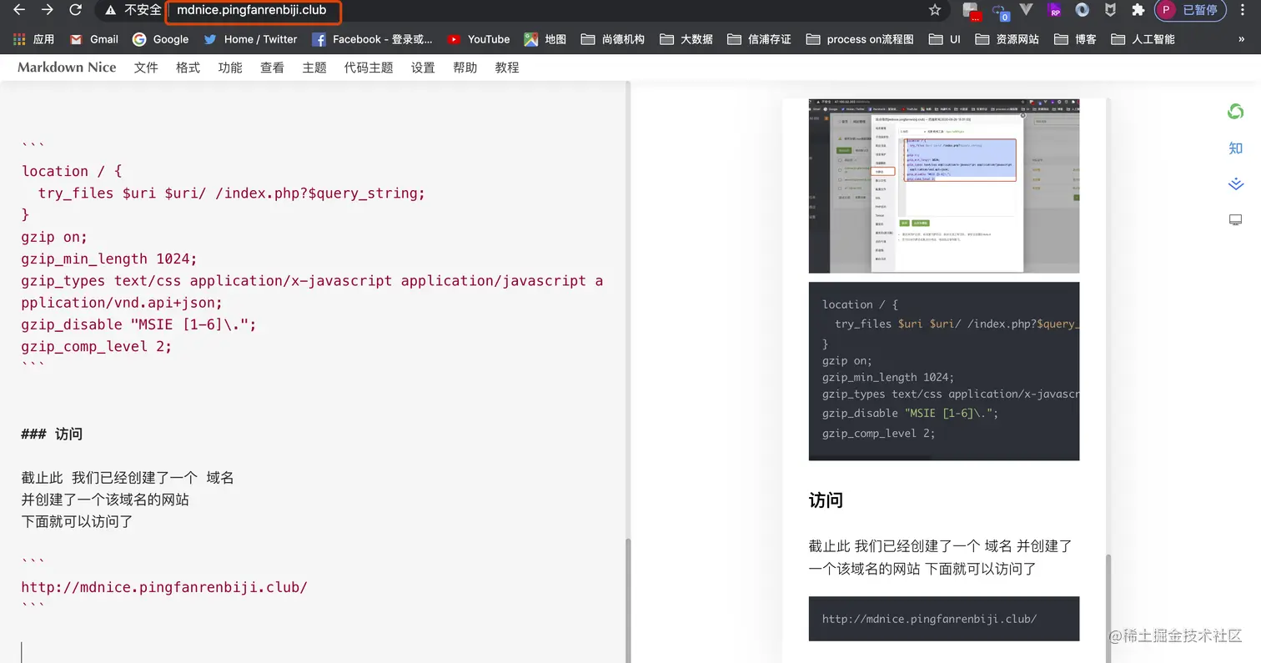
Task: Open the 格式 menu
Action: point(188,68)
